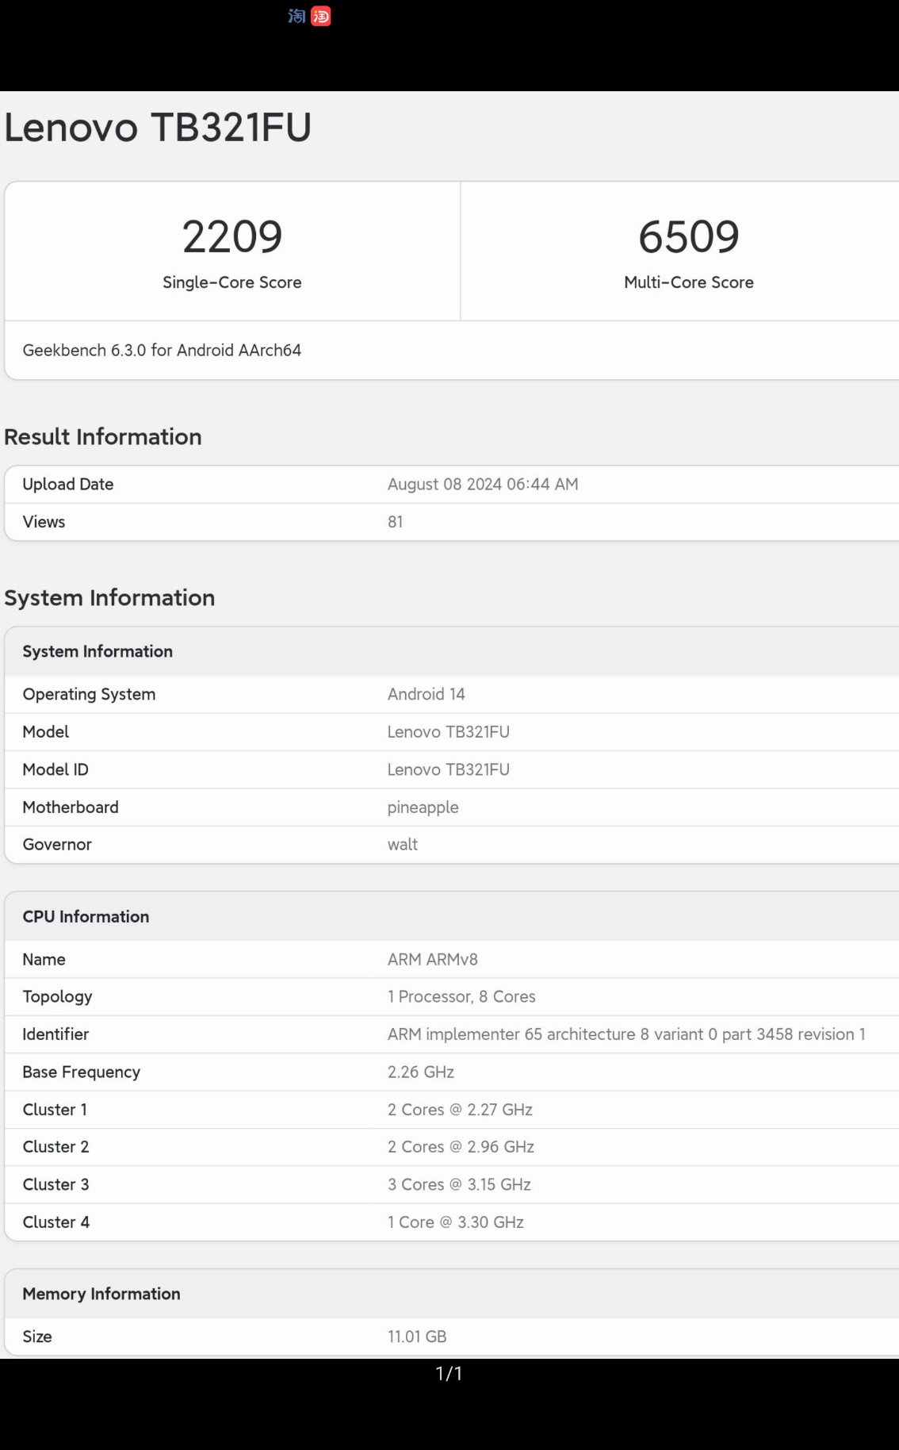Click the red Taobao logo icon
This screenshot has width=899, height=1450.
(321, 16)
